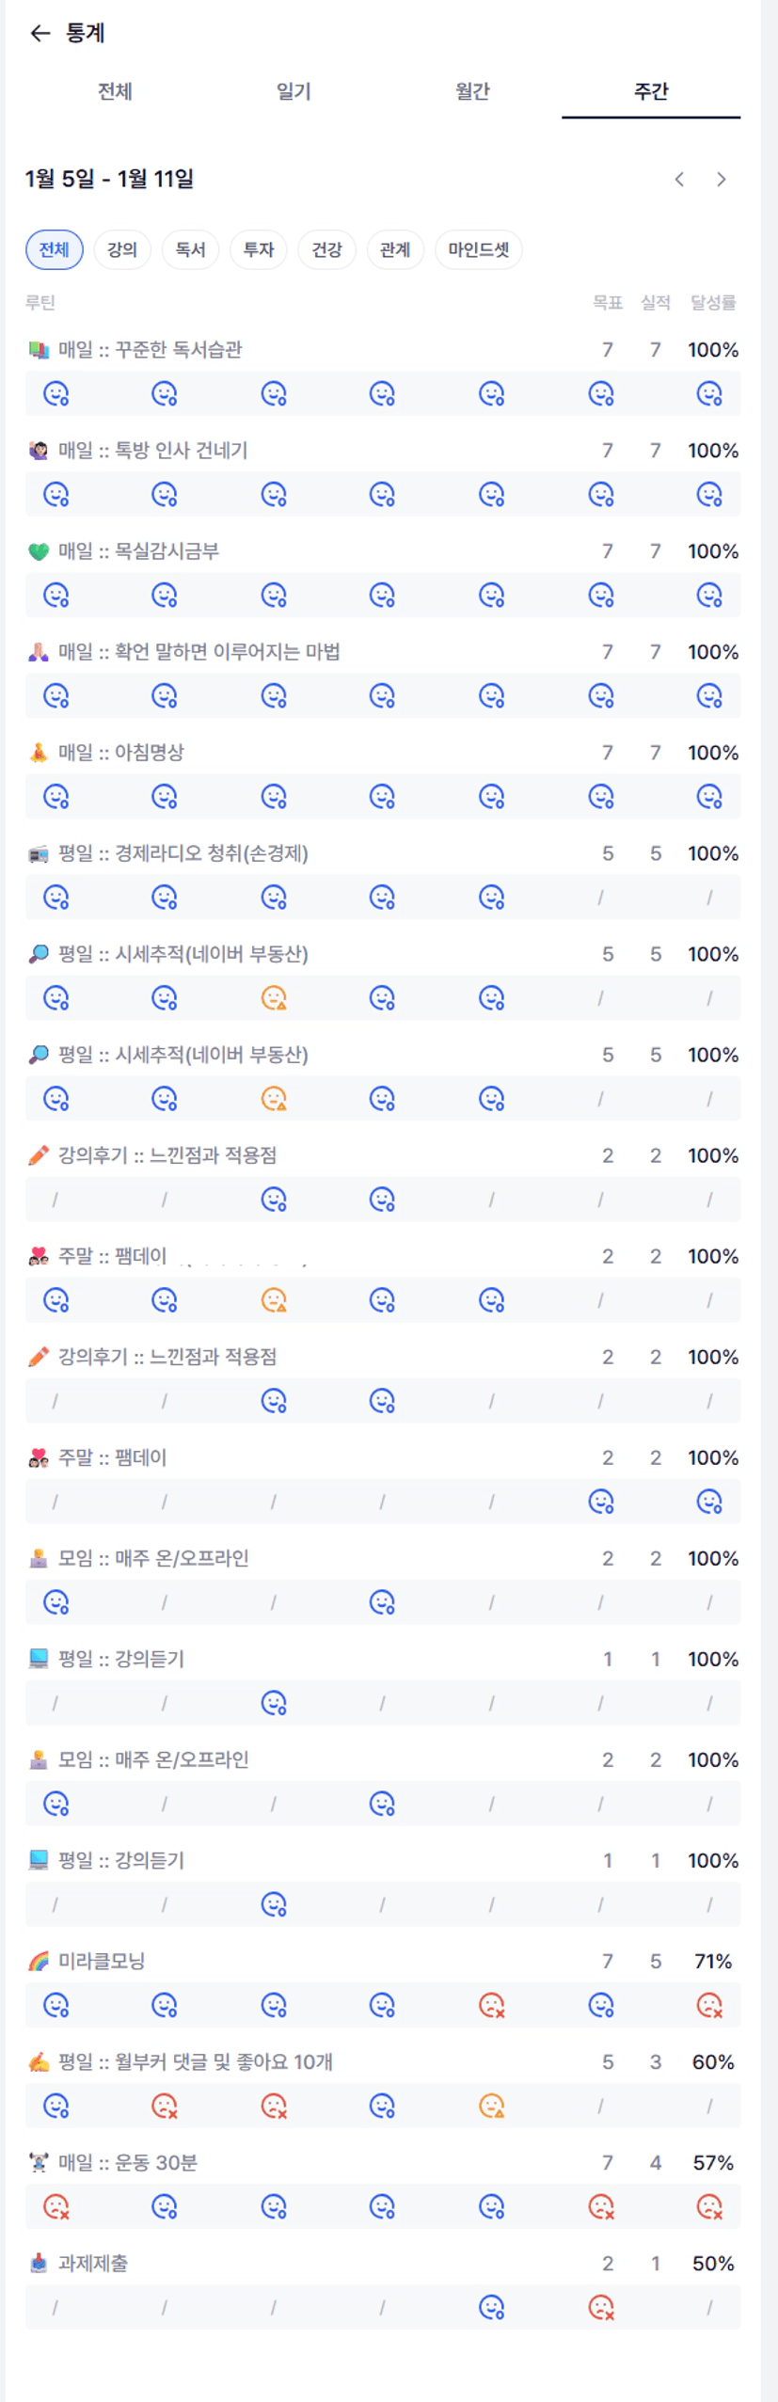Click the first smiley under 아침명상
The height and width of the screenshot is (2402, 778).
56,797
